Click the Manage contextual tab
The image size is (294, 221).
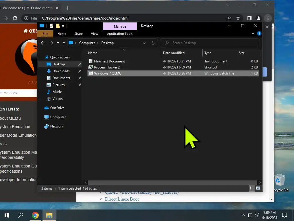120,26
